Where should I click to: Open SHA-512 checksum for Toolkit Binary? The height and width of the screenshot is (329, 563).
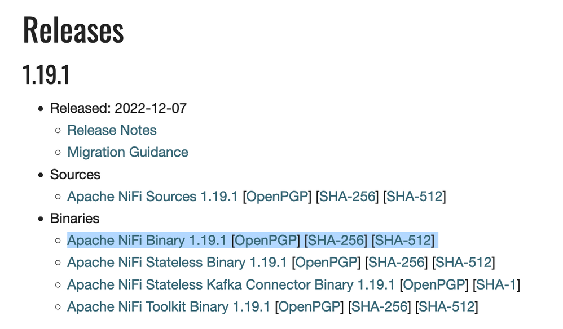(x=448, y=307)
